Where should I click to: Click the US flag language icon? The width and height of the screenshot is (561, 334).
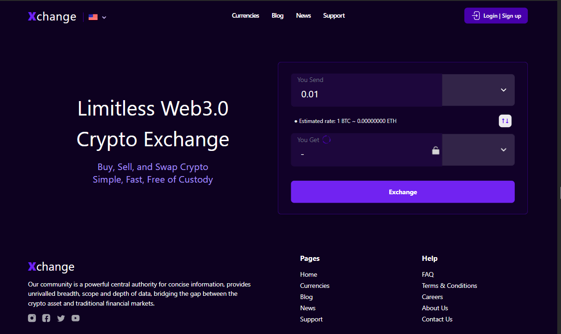(x=93, y=17)
